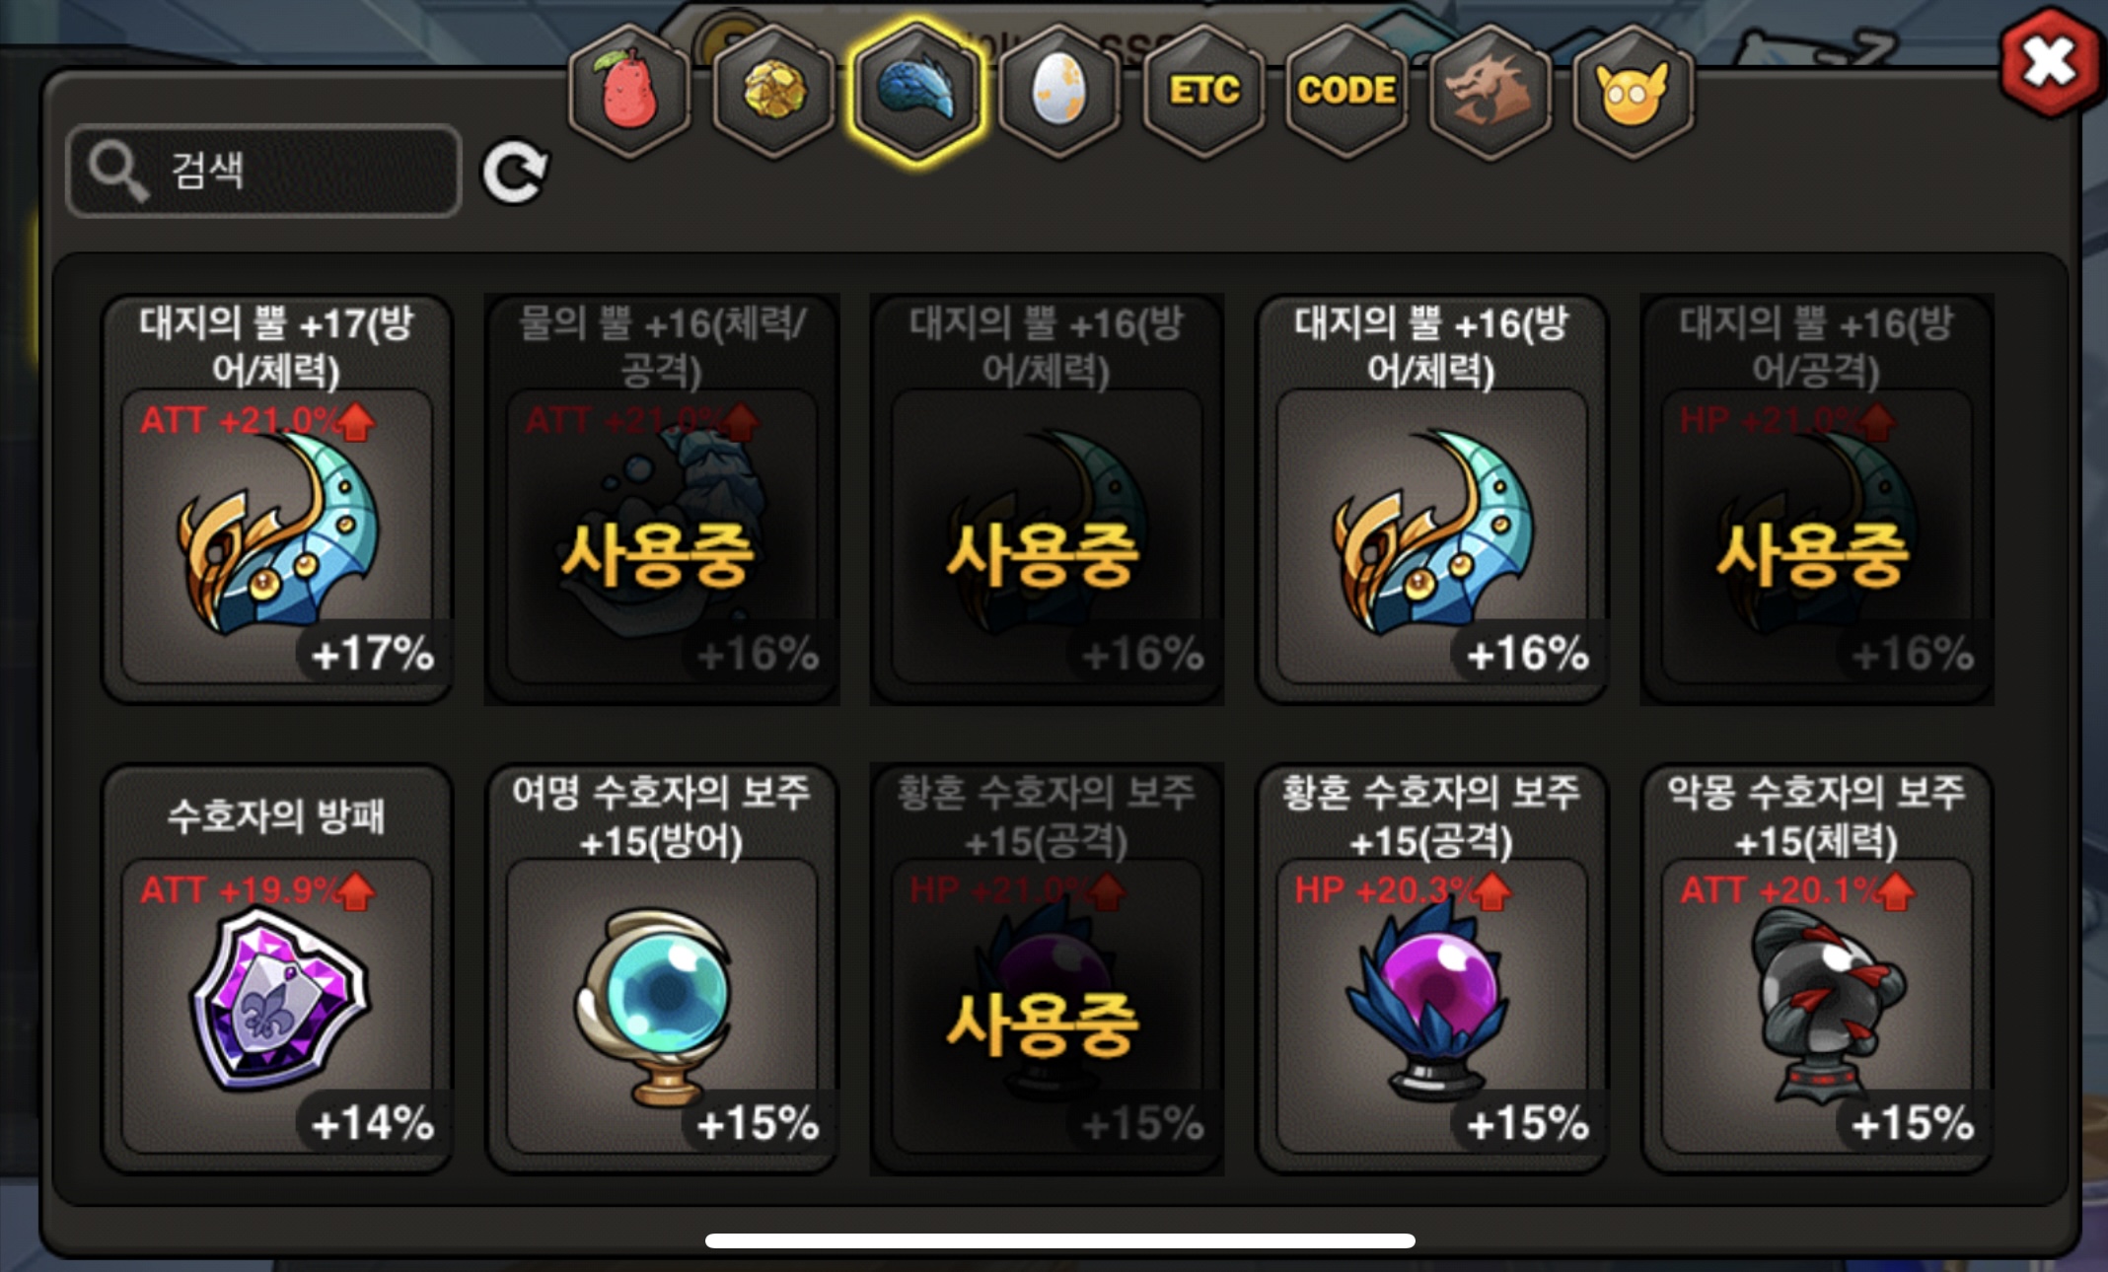Screen dimensions: 2108x1272
Task: Select the 악몽 수호자의 보주 dark orb
Action: (x=1817, y=968)
